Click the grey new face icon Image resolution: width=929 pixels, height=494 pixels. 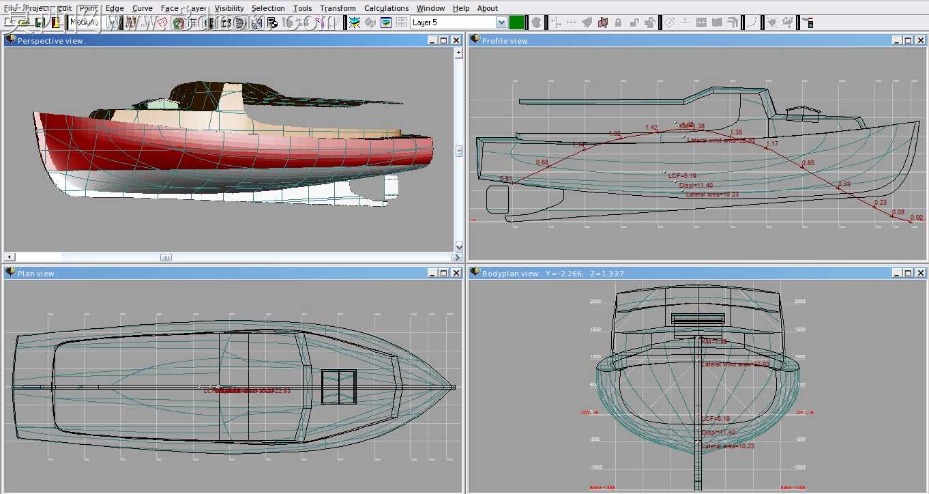(x=587, y=23)
